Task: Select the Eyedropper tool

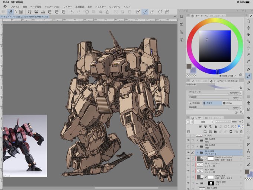Action: tap(248, 61)
